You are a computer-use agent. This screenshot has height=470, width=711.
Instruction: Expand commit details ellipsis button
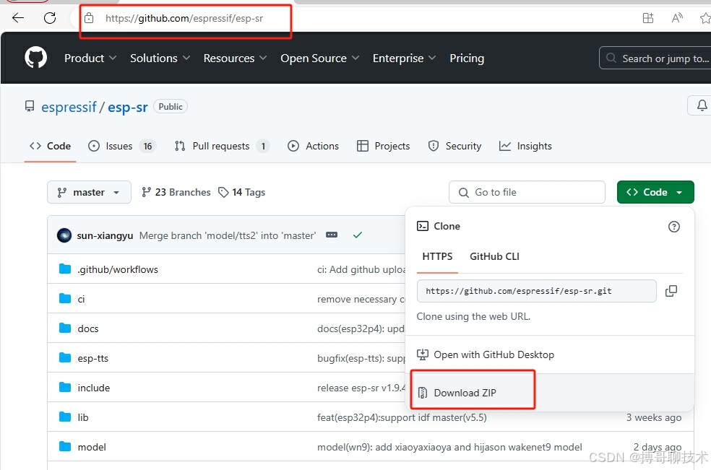[x=332, y=235]
